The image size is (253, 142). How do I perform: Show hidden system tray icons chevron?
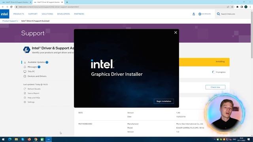pyautogui.click(x=214, y=139)
